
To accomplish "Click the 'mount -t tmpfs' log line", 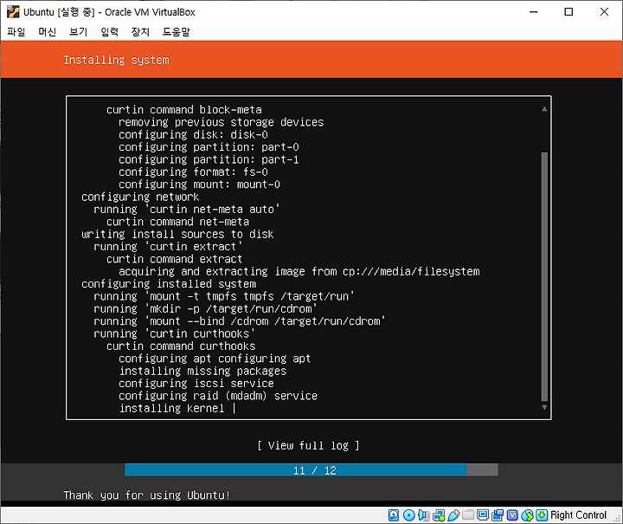I will tap(224, 296).
